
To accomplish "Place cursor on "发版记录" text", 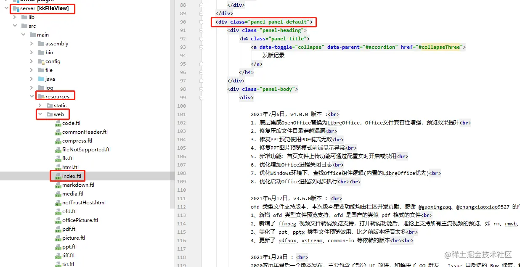I will (x=273, y=56).
